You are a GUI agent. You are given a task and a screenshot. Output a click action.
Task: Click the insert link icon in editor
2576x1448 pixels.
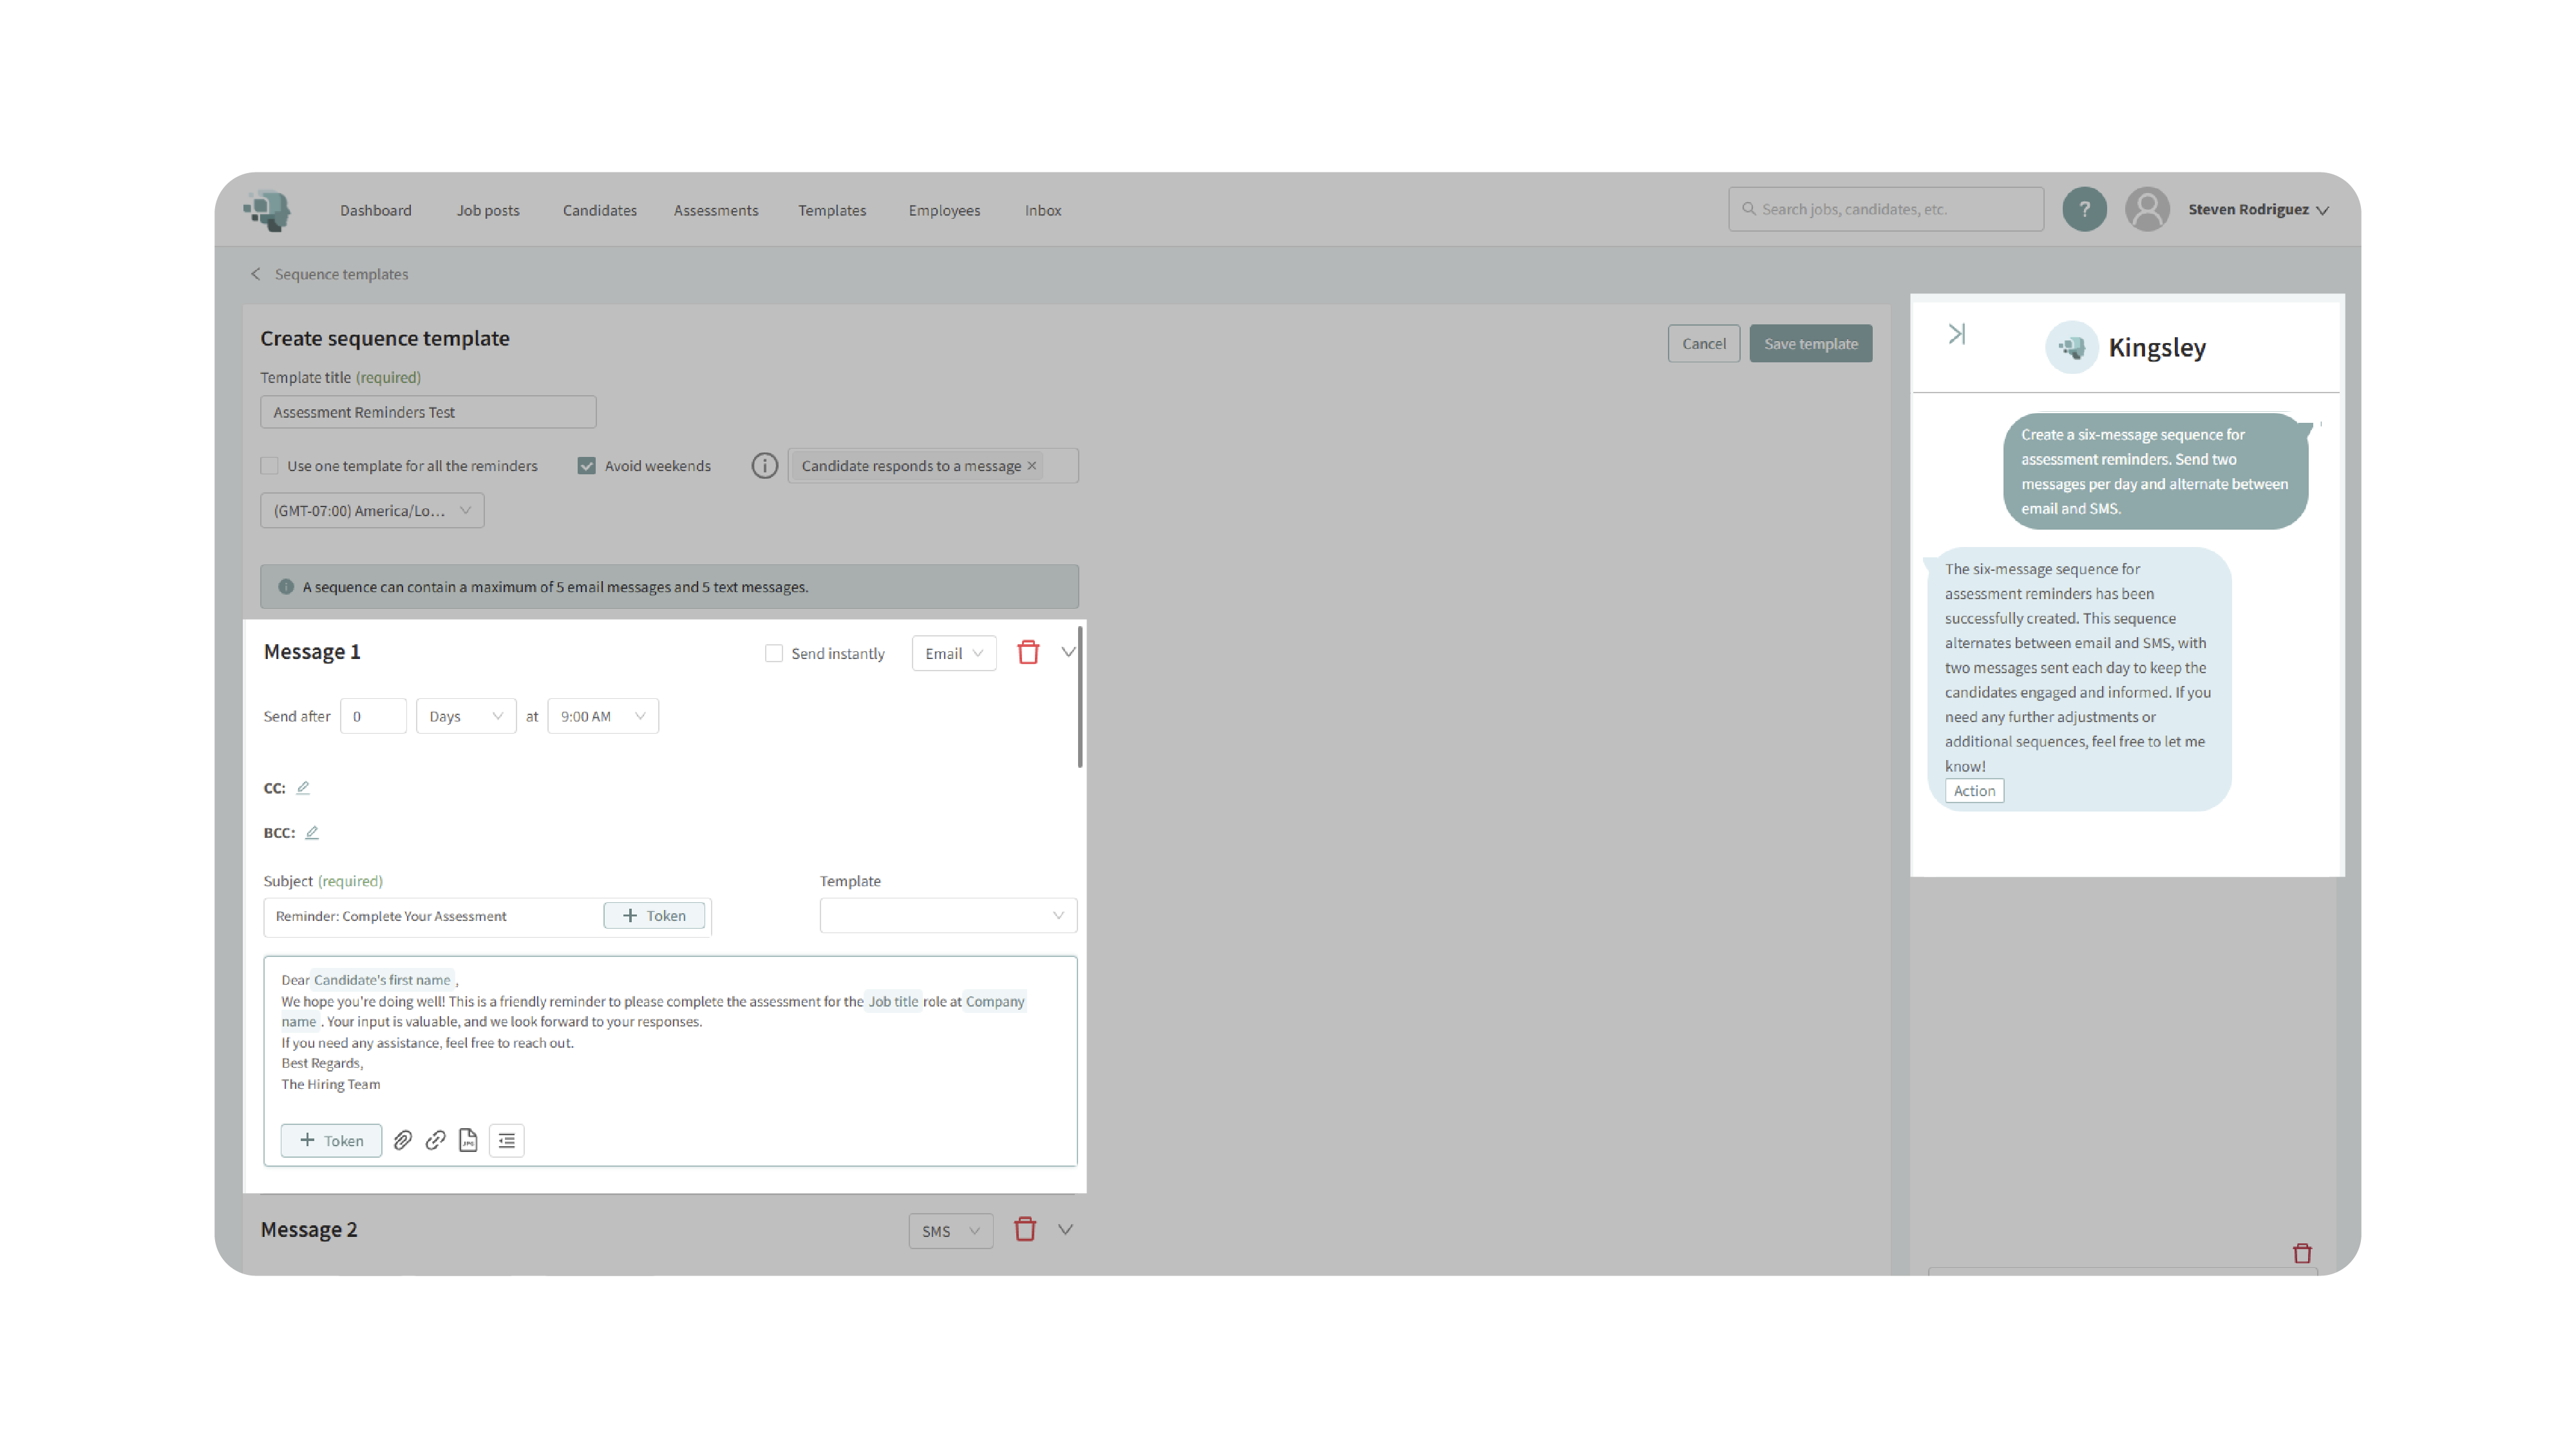[435, 1140]
